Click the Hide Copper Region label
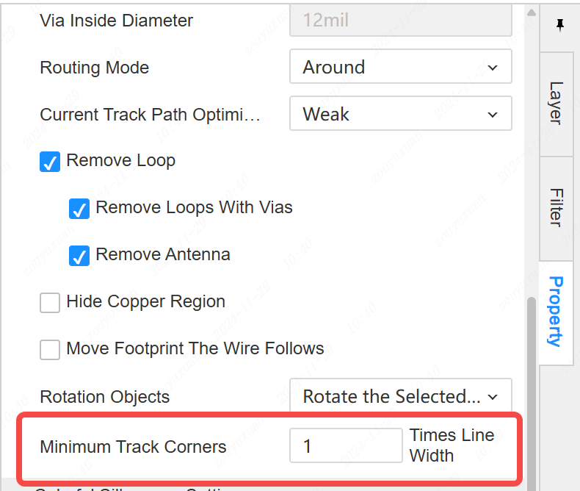 tap(145, 302)
